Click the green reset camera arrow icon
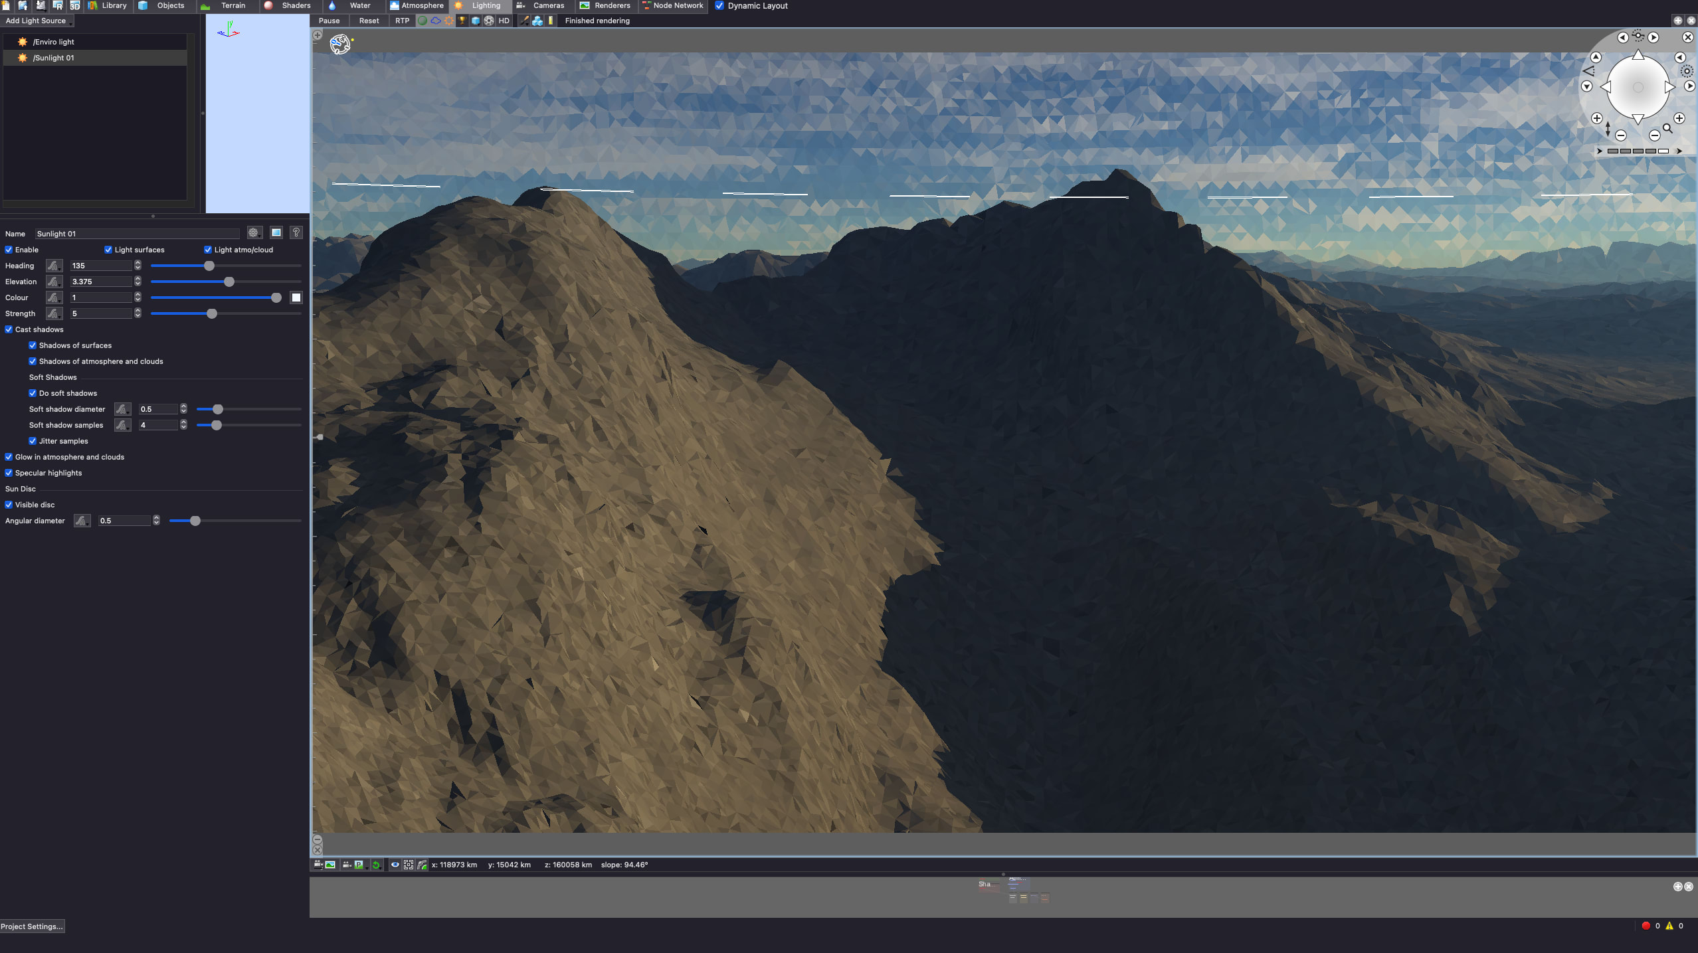This screenshot has width=1698, height=953. [x=376, y=865]
